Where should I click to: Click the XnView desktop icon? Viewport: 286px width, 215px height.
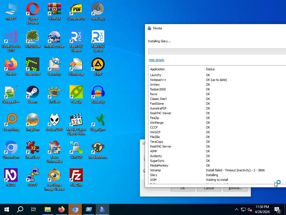[54, 94]
